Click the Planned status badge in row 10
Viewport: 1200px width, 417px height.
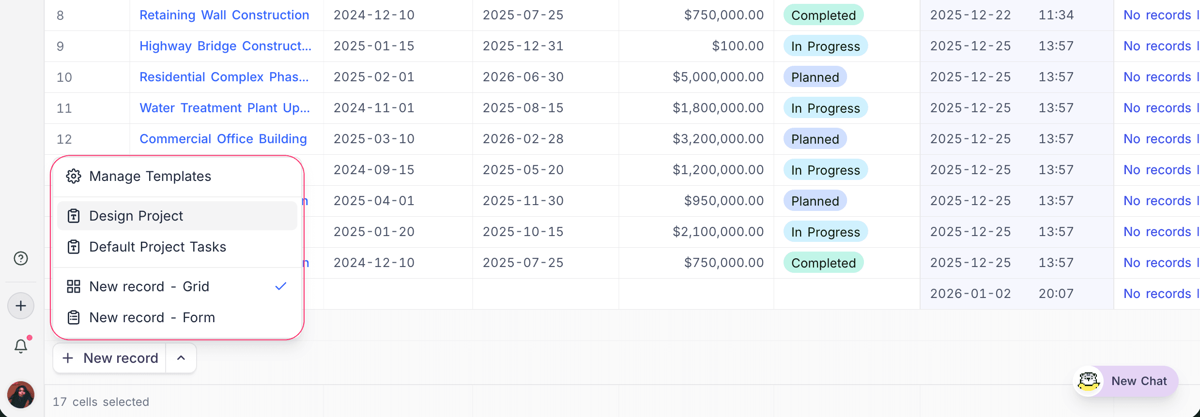(x=815, y=77)
